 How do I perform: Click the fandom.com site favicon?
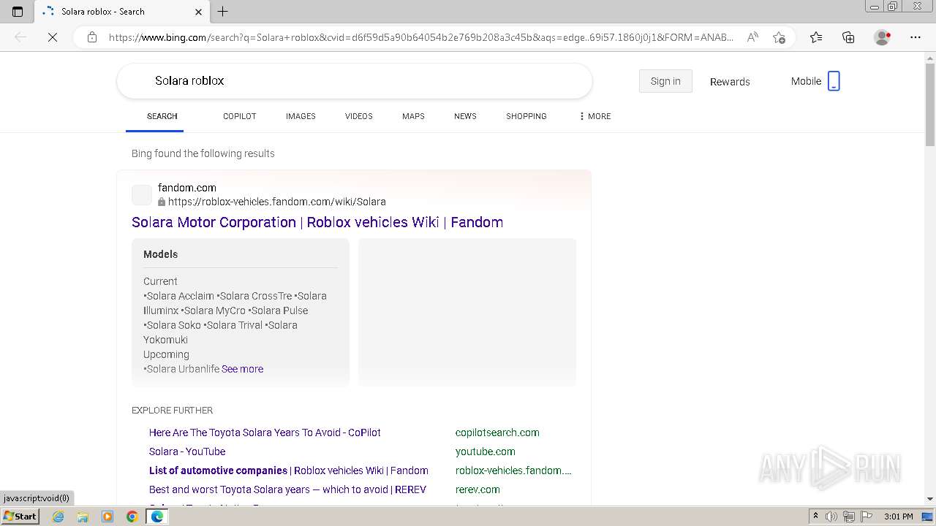(142, 195)
